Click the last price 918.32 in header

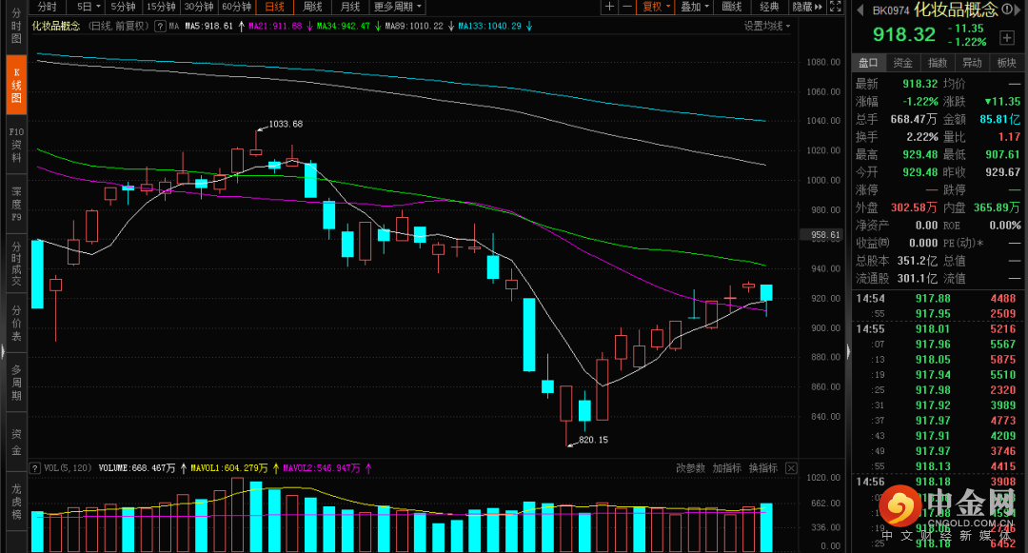coord(903,34)
